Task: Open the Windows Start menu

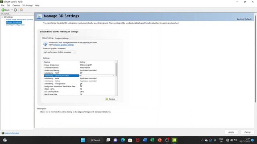Action: (83, 140)
